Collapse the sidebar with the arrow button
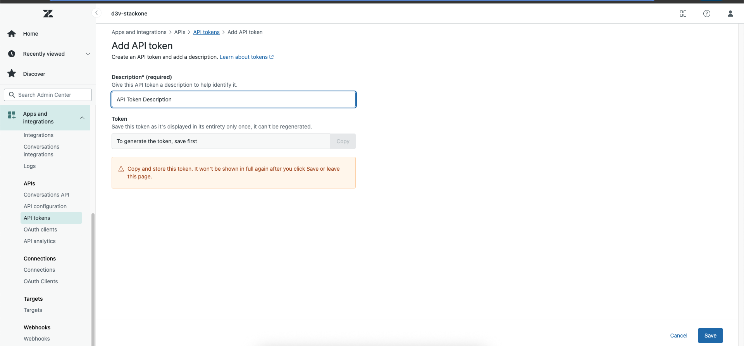Viewport: 744px width, 346px height. pos(96,13)
